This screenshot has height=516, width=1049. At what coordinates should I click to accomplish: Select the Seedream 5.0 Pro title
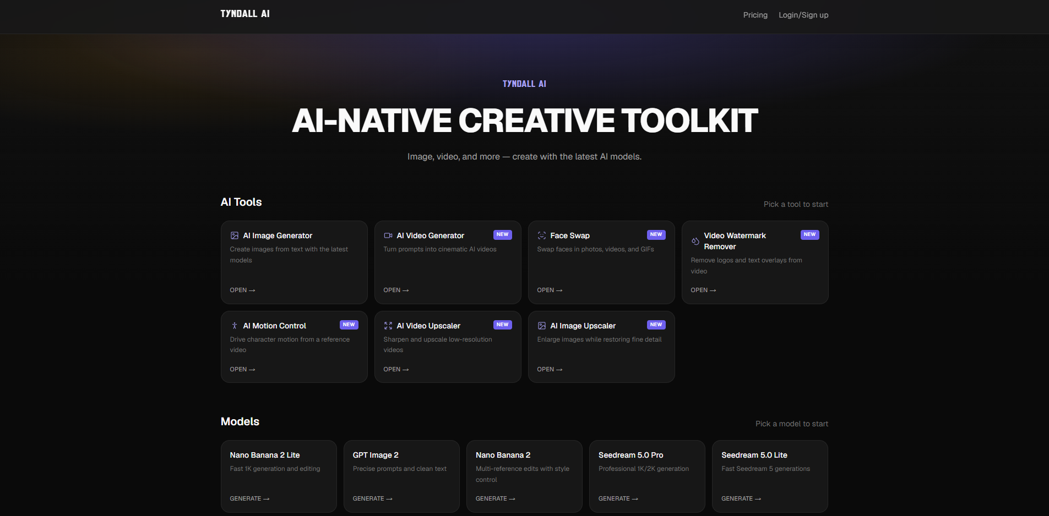point(631,455)
